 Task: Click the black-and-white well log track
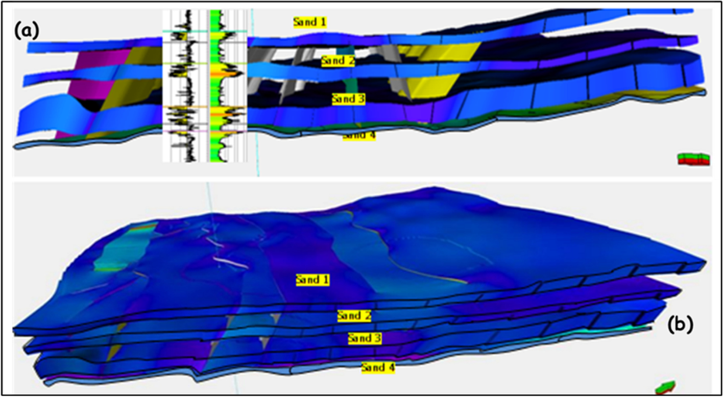click(185, 86)
